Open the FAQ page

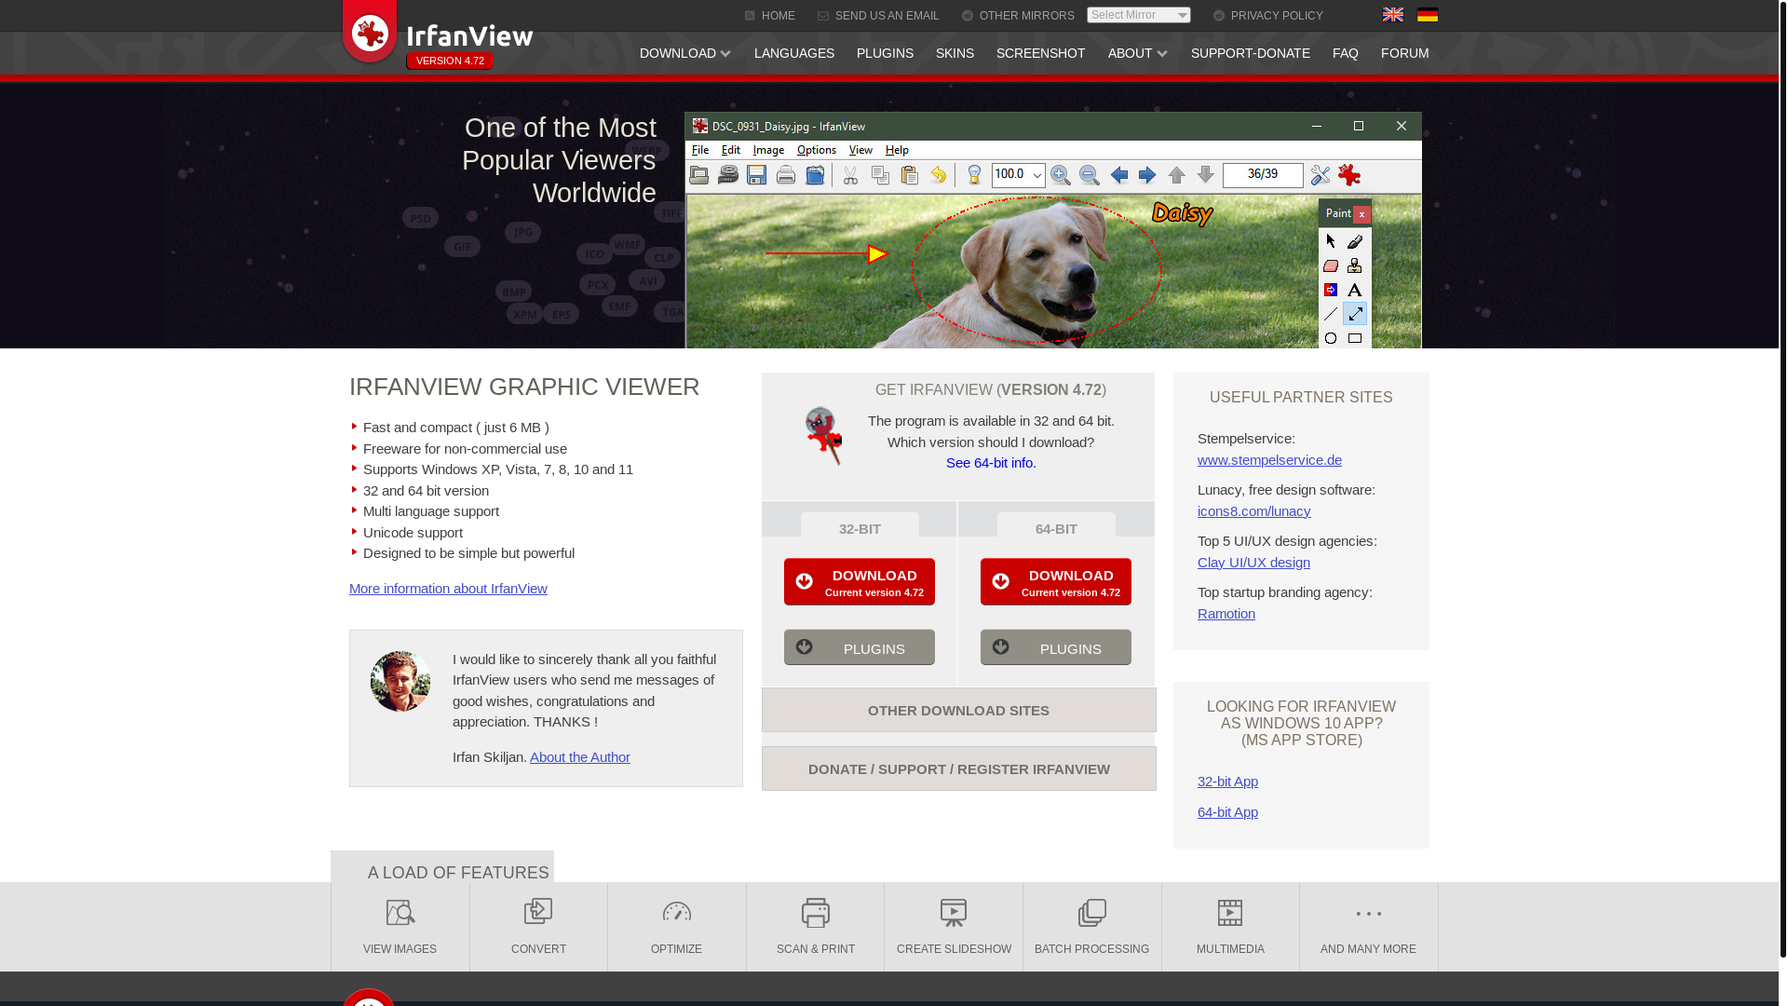tap(1346, 53)
